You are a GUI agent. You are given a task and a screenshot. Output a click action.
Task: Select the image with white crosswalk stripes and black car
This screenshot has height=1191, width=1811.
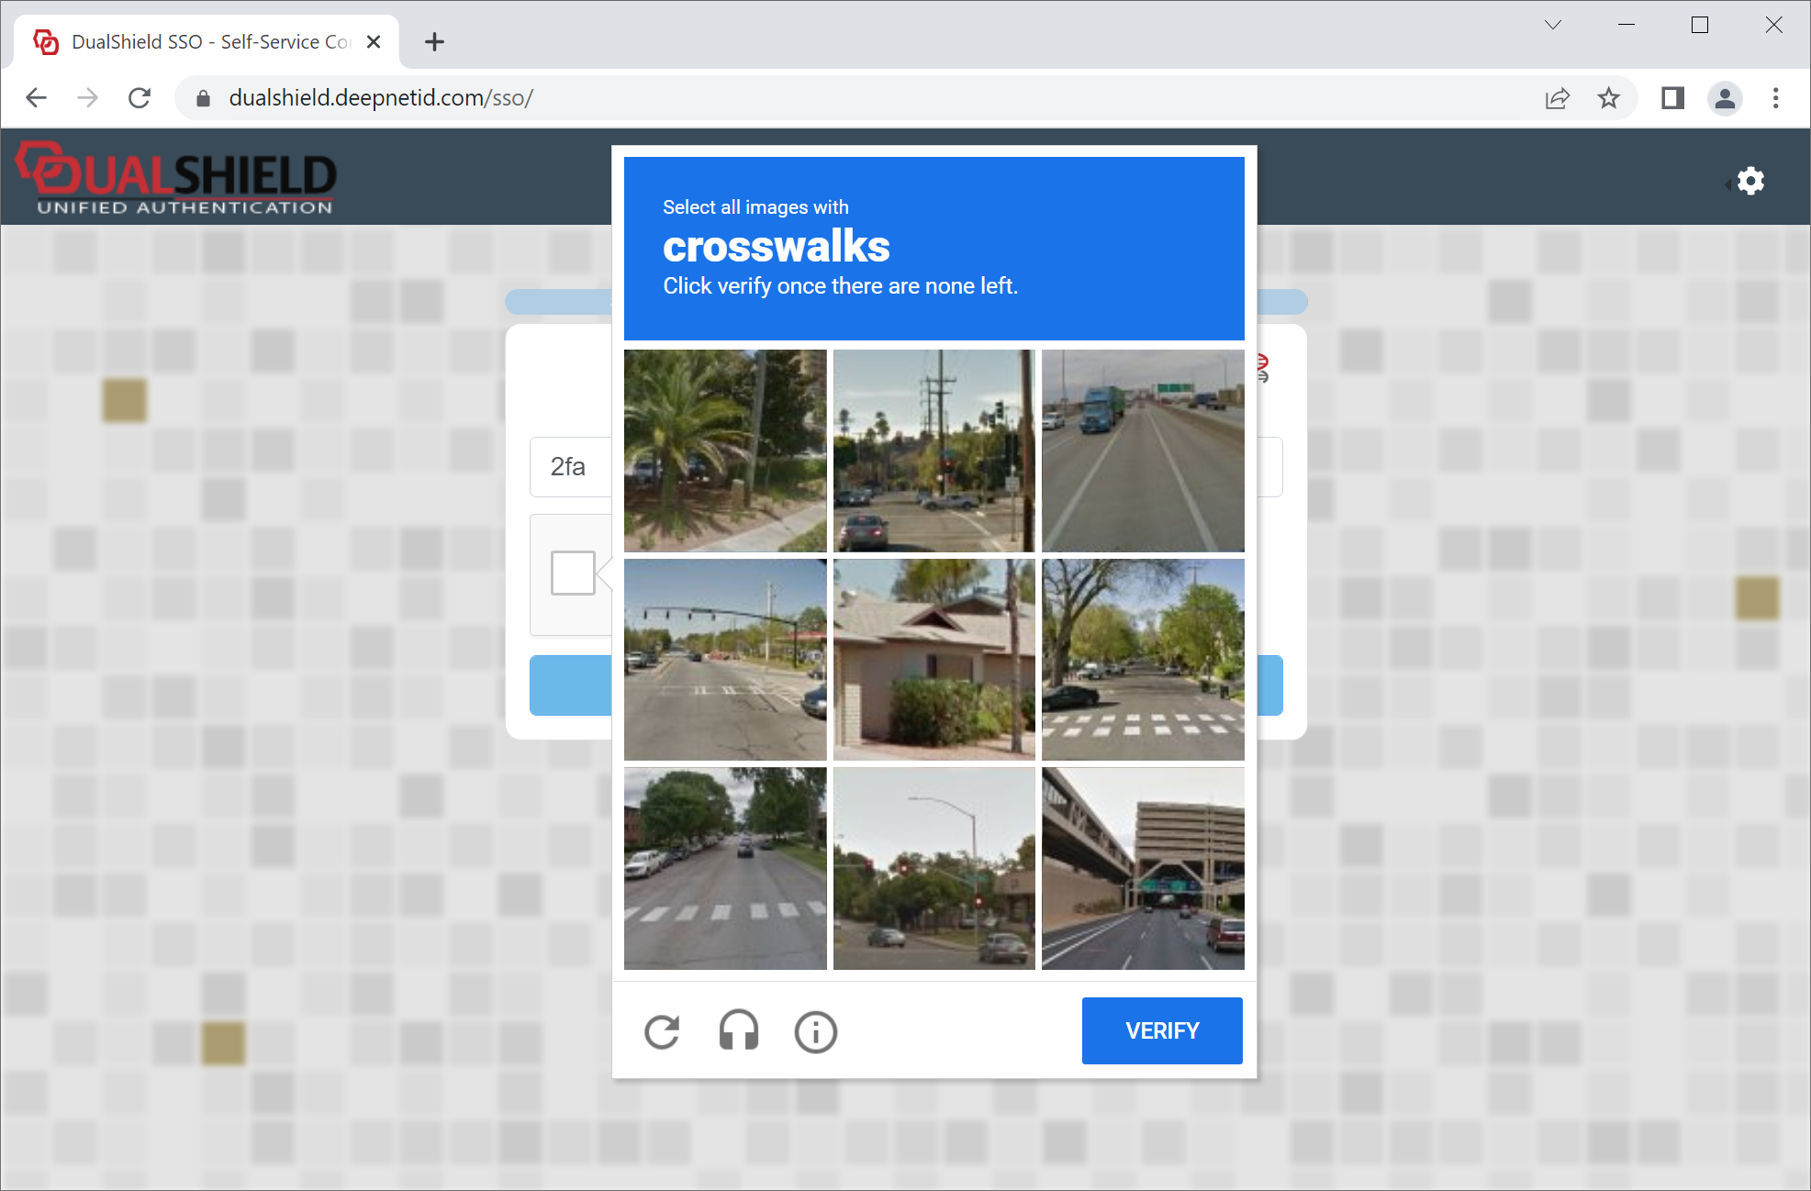click(1143, 660)
